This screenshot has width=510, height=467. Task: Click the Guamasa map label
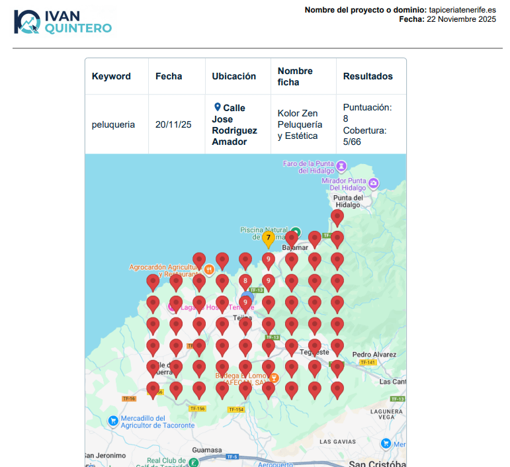pos(207,450)
